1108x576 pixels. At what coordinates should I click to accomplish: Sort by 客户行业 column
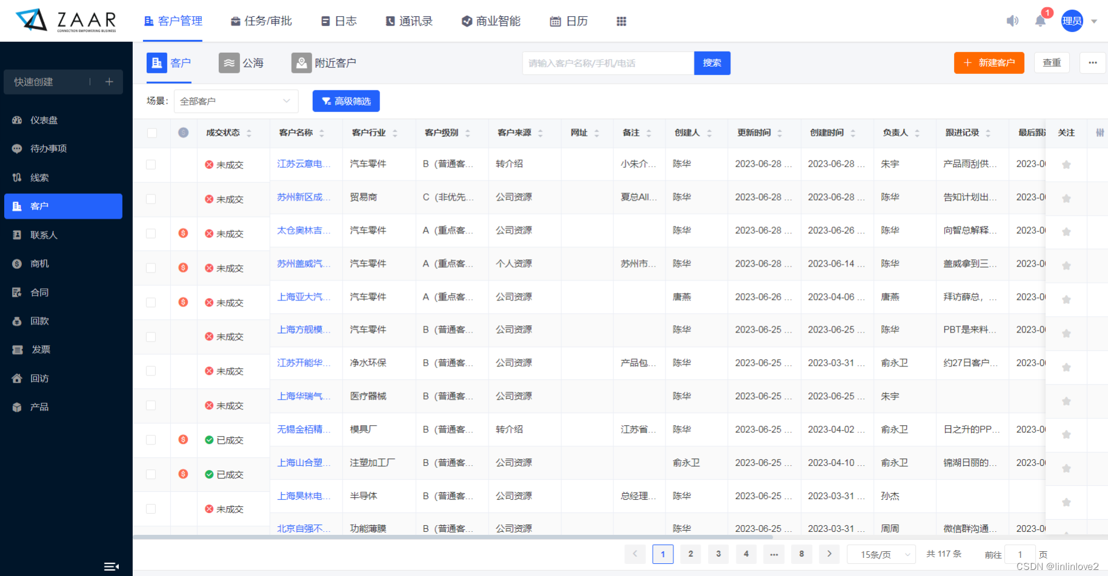tap(395, 133)
